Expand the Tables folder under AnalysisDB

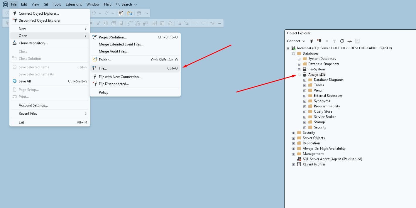305,85
